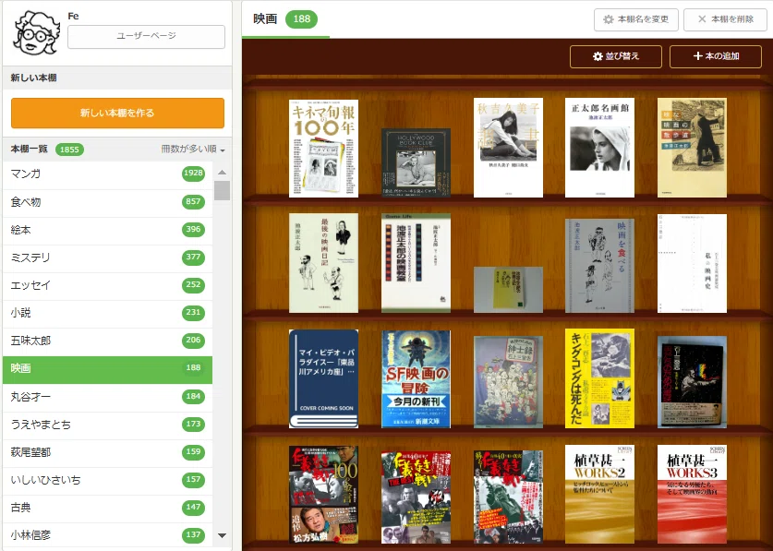The height and width of the screenshot is (551, 773).
Task: Open the 紳士録 book cover
Action: click(508, 382)
